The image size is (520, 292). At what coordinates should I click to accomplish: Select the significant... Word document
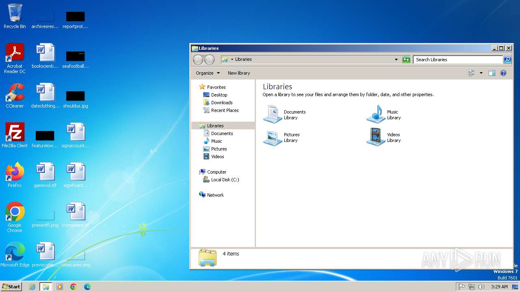76,175
